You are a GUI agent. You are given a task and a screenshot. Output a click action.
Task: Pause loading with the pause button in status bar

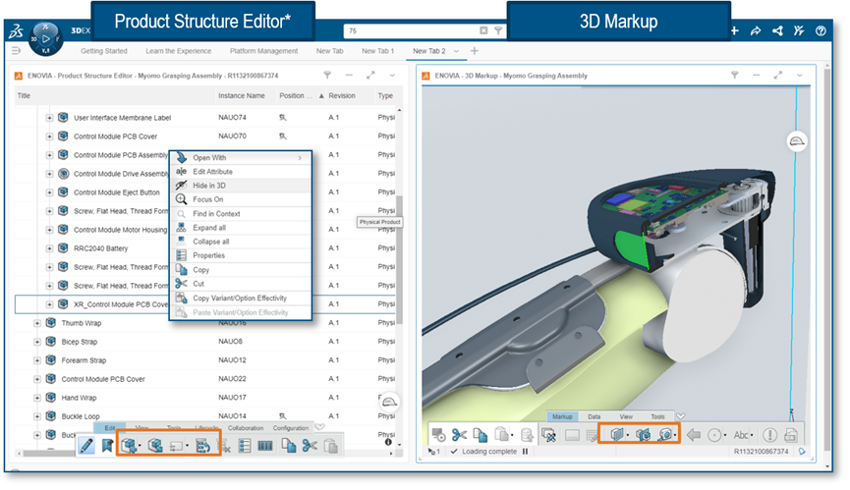[525, 451]
